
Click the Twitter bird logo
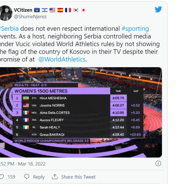[158, 10]
